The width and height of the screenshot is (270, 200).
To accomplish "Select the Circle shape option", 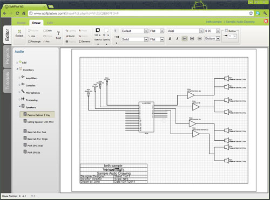I will (x=48, y=31).
